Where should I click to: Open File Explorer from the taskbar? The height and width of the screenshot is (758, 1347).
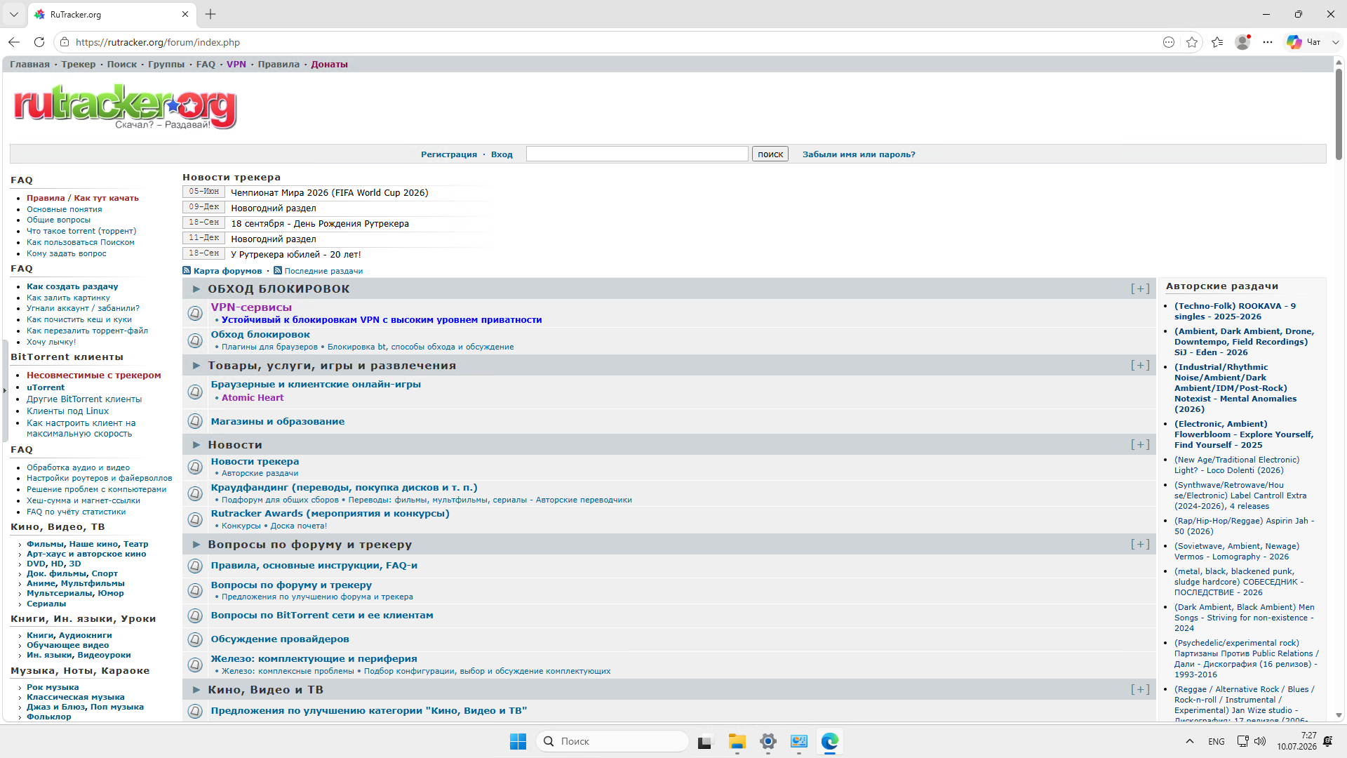(737, 741)
